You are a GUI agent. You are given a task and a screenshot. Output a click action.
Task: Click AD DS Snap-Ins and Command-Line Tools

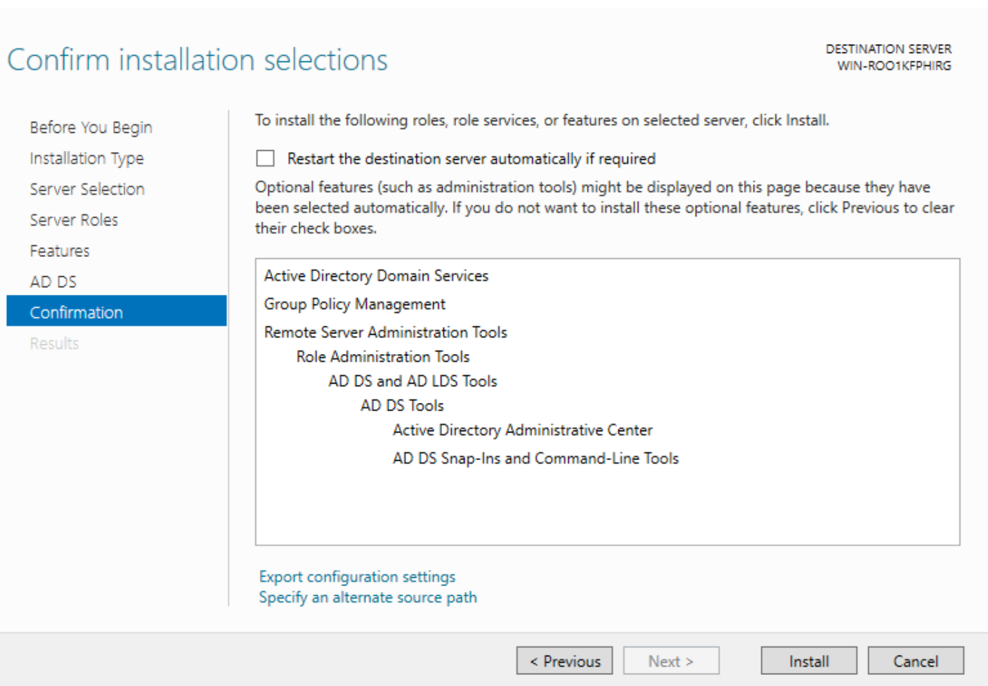pos(535,459)
